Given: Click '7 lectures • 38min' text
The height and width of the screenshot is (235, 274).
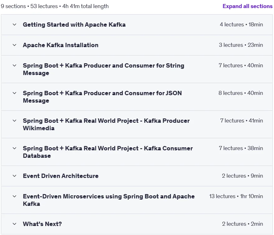Looking at the screenshot, I should [241, 148].
